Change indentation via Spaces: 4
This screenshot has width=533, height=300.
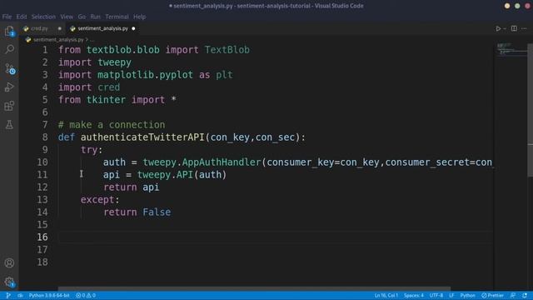(x=414, y=296)
